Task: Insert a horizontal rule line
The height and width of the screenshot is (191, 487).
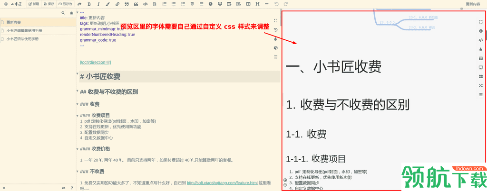Action: pos(266,4)
